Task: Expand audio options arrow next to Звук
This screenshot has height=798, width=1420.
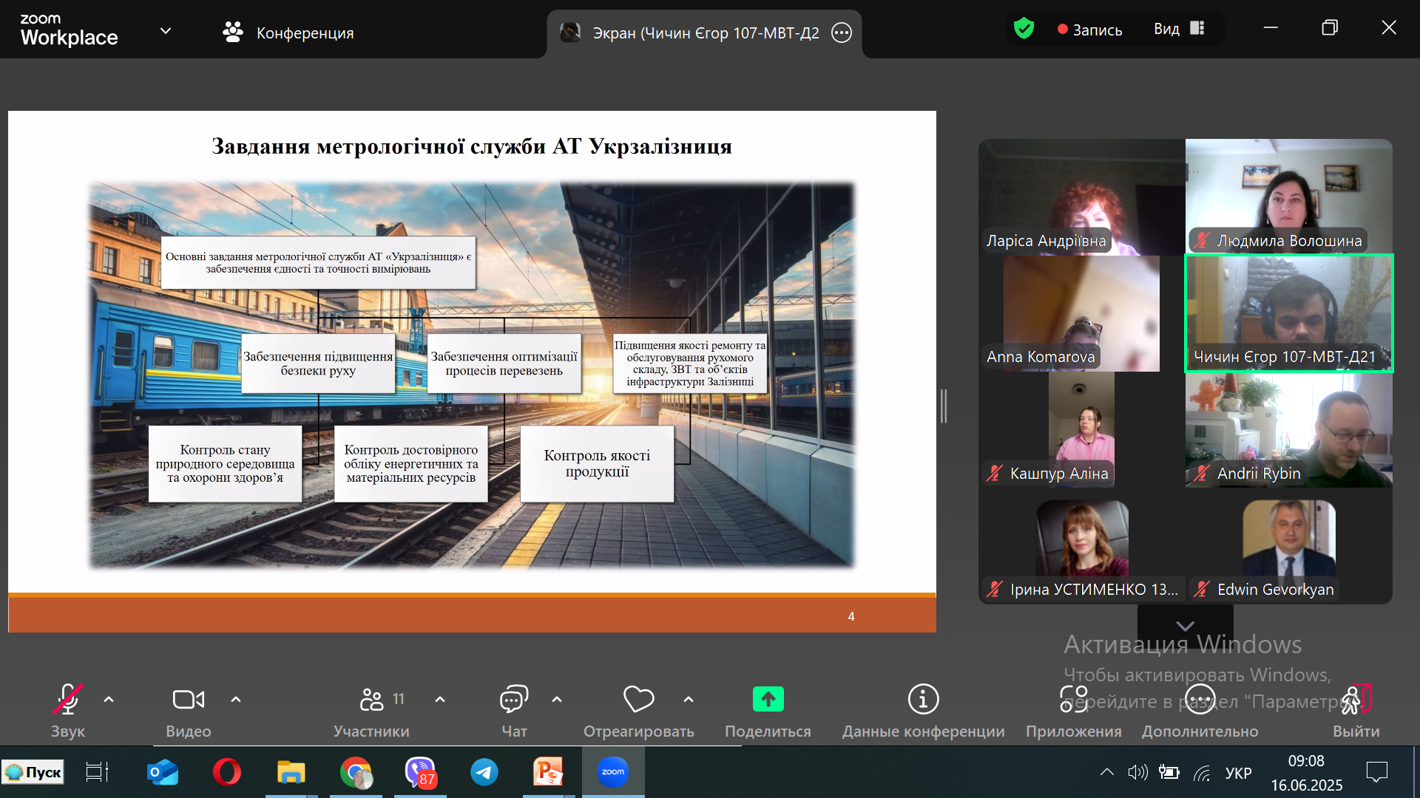Action: coord(109,699)
